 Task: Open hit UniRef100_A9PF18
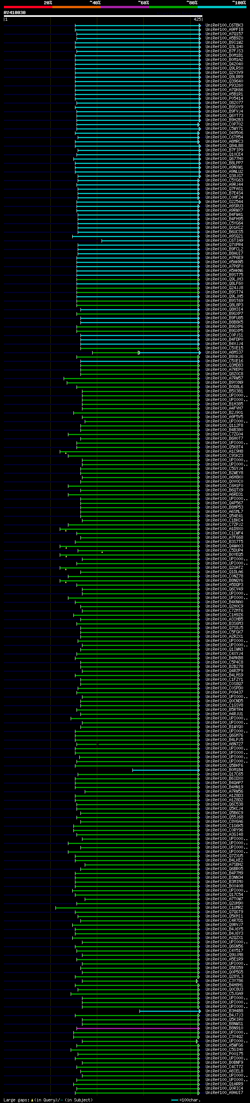point(224,30)
